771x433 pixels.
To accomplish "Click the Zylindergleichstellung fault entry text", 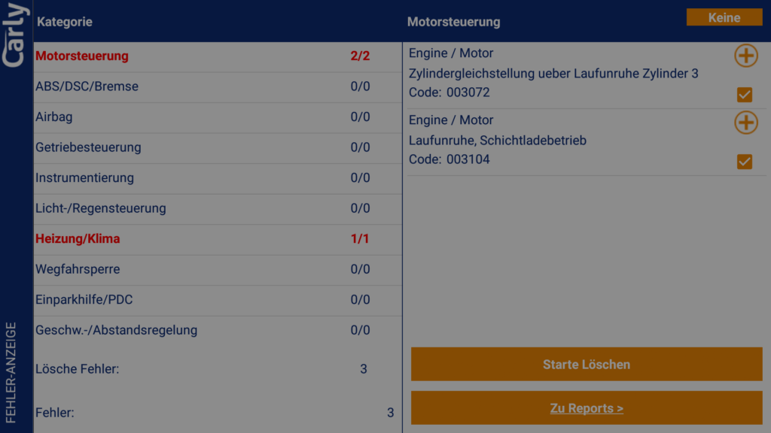I will (x=553, y=74).
